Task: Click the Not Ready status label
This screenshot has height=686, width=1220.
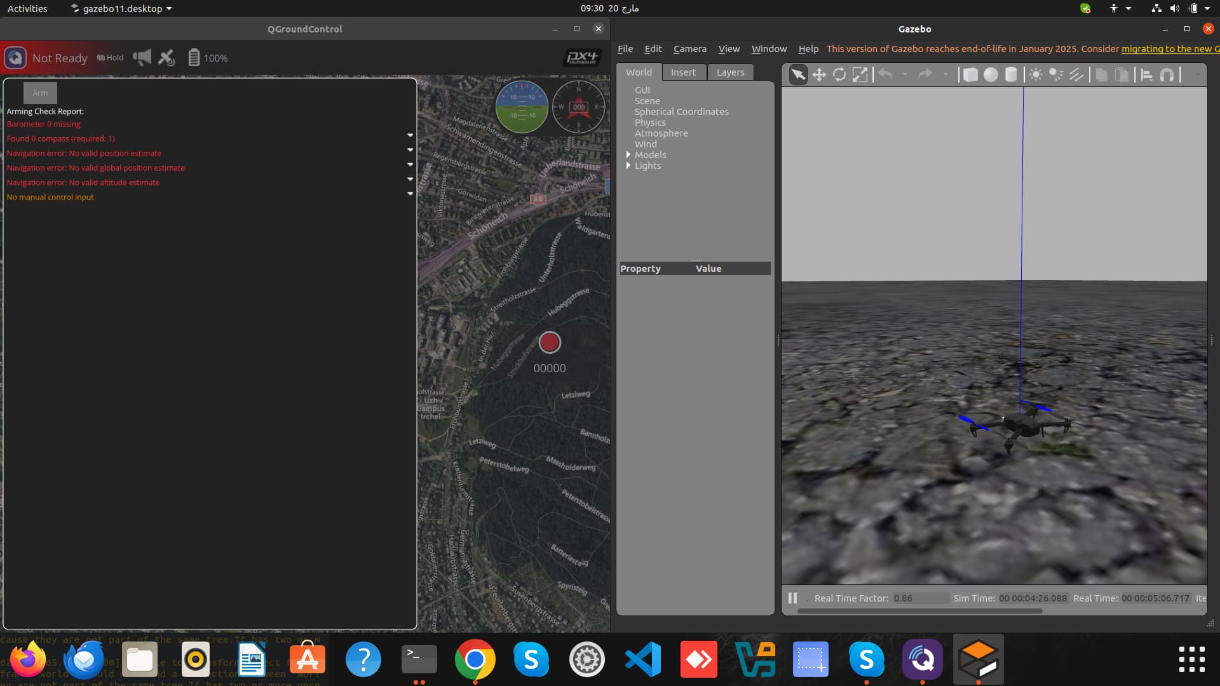Action: click(60, 58)
